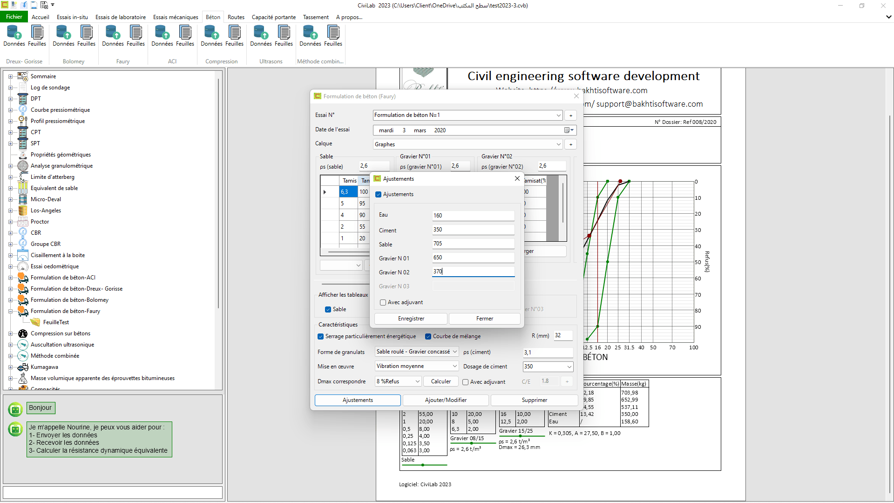This screenshot has width=894, height=503.
Task: Open the Essai N° dropdown
Action: (x=558, y=116)
